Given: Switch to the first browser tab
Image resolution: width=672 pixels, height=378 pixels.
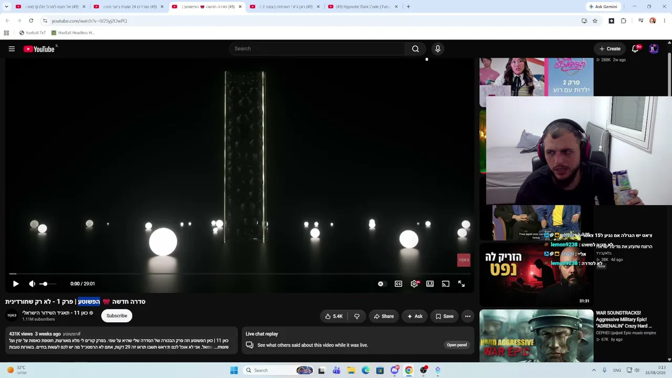Looking at the screenshot, I should coord(50,7).
